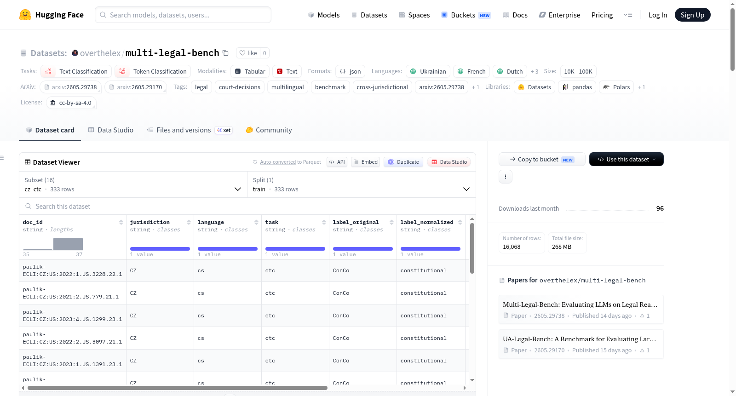Upvote the Multi-Legal-Bench paper
Viewport: 736px width, 396px height.
645,316
